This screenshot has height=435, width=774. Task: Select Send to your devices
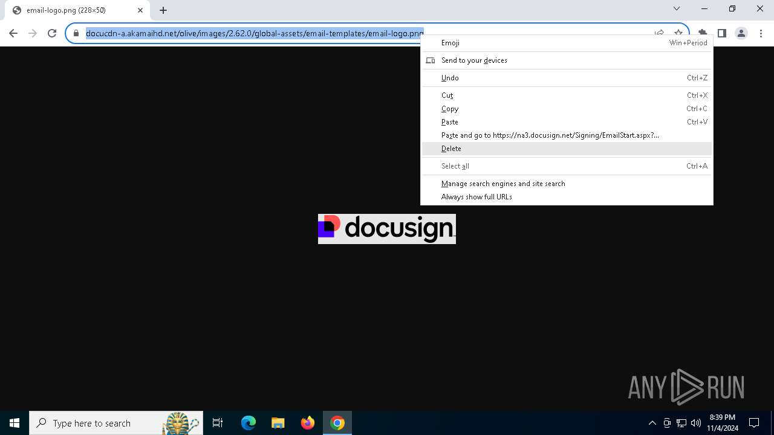pyautogui.click(x=567, y=60)
